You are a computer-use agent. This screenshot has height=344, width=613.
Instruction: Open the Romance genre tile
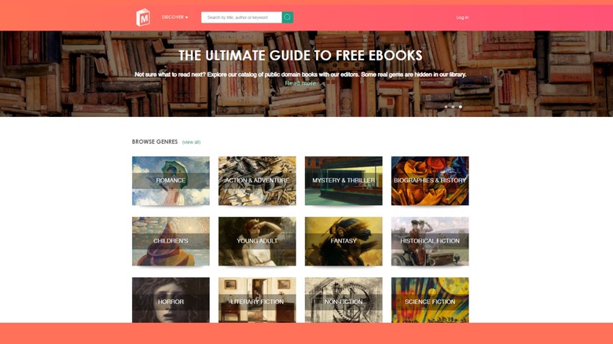[x=171, y=181]
